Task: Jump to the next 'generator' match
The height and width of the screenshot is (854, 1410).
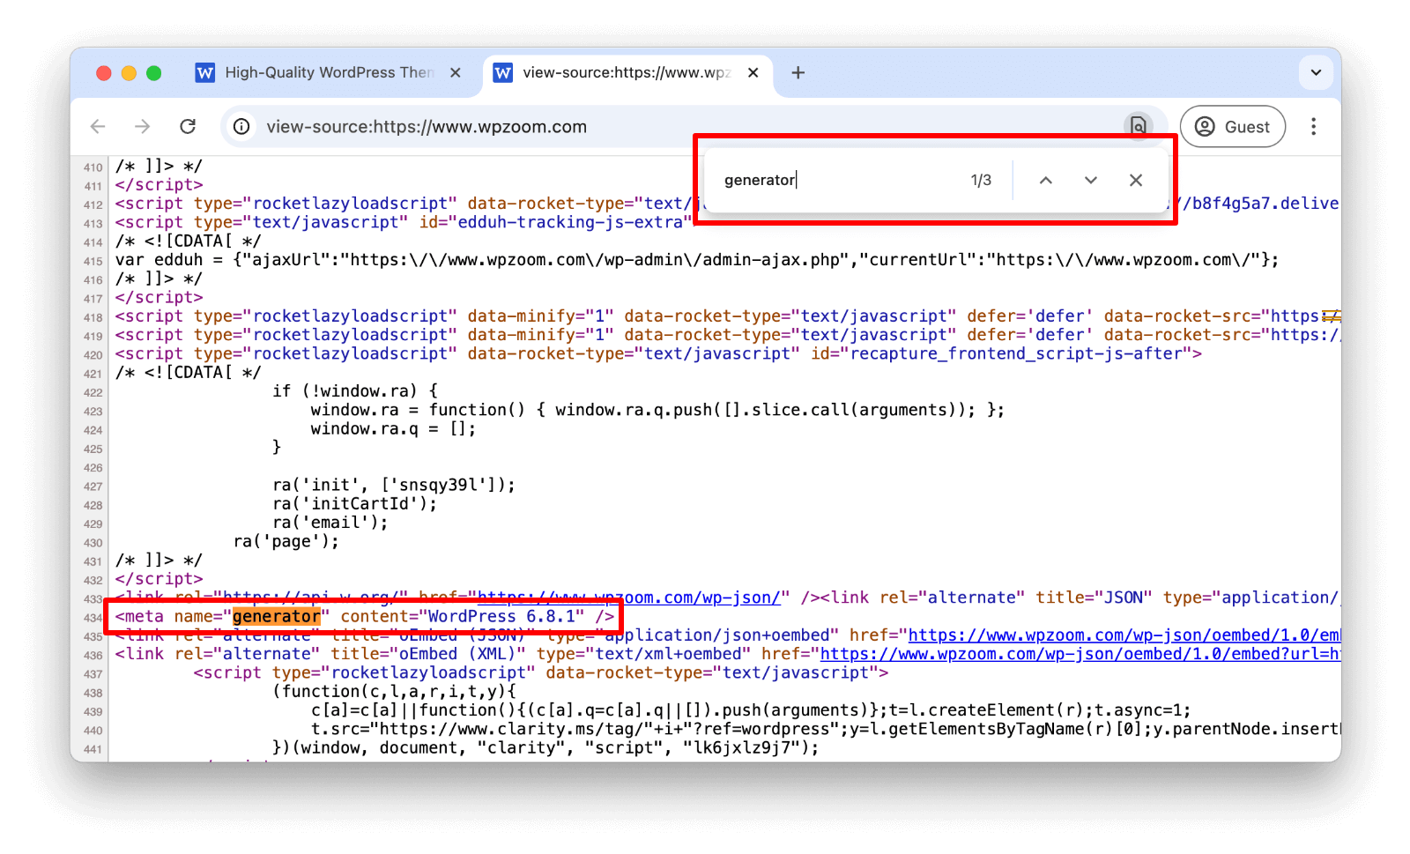Action: pos(1090,180)
